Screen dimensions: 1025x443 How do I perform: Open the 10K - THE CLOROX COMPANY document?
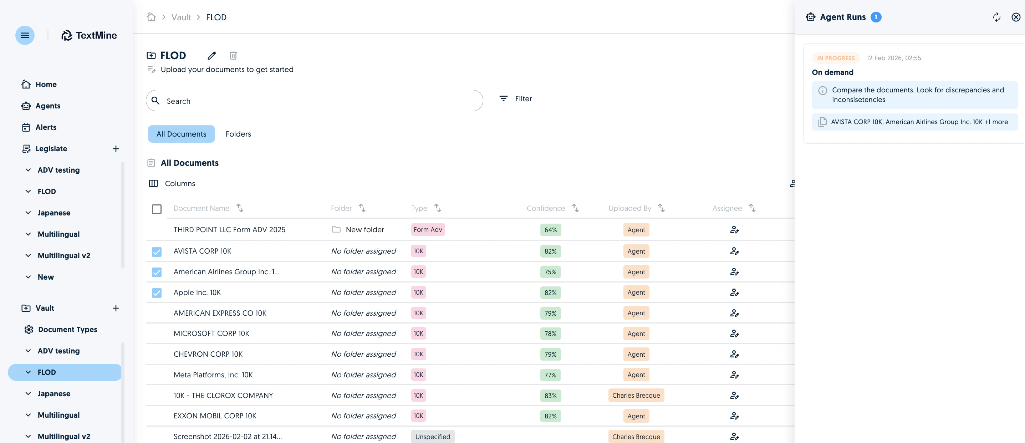pos(223,396)
